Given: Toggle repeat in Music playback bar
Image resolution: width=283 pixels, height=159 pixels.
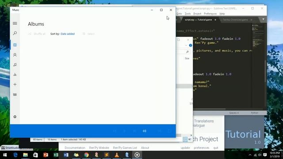Looking at the screenshot, I should pos(169,131).
